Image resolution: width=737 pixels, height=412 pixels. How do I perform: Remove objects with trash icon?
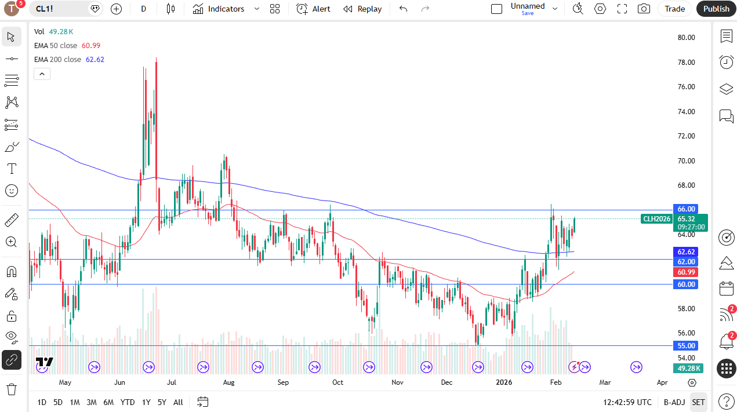coord(11,389)
